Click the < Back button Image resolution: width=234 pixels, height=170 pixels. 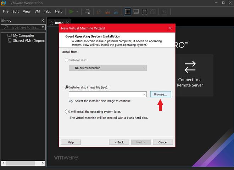[119, 142]
